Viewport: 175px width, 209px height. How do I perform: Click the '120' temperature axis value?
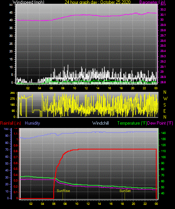(x=163, y=145)
